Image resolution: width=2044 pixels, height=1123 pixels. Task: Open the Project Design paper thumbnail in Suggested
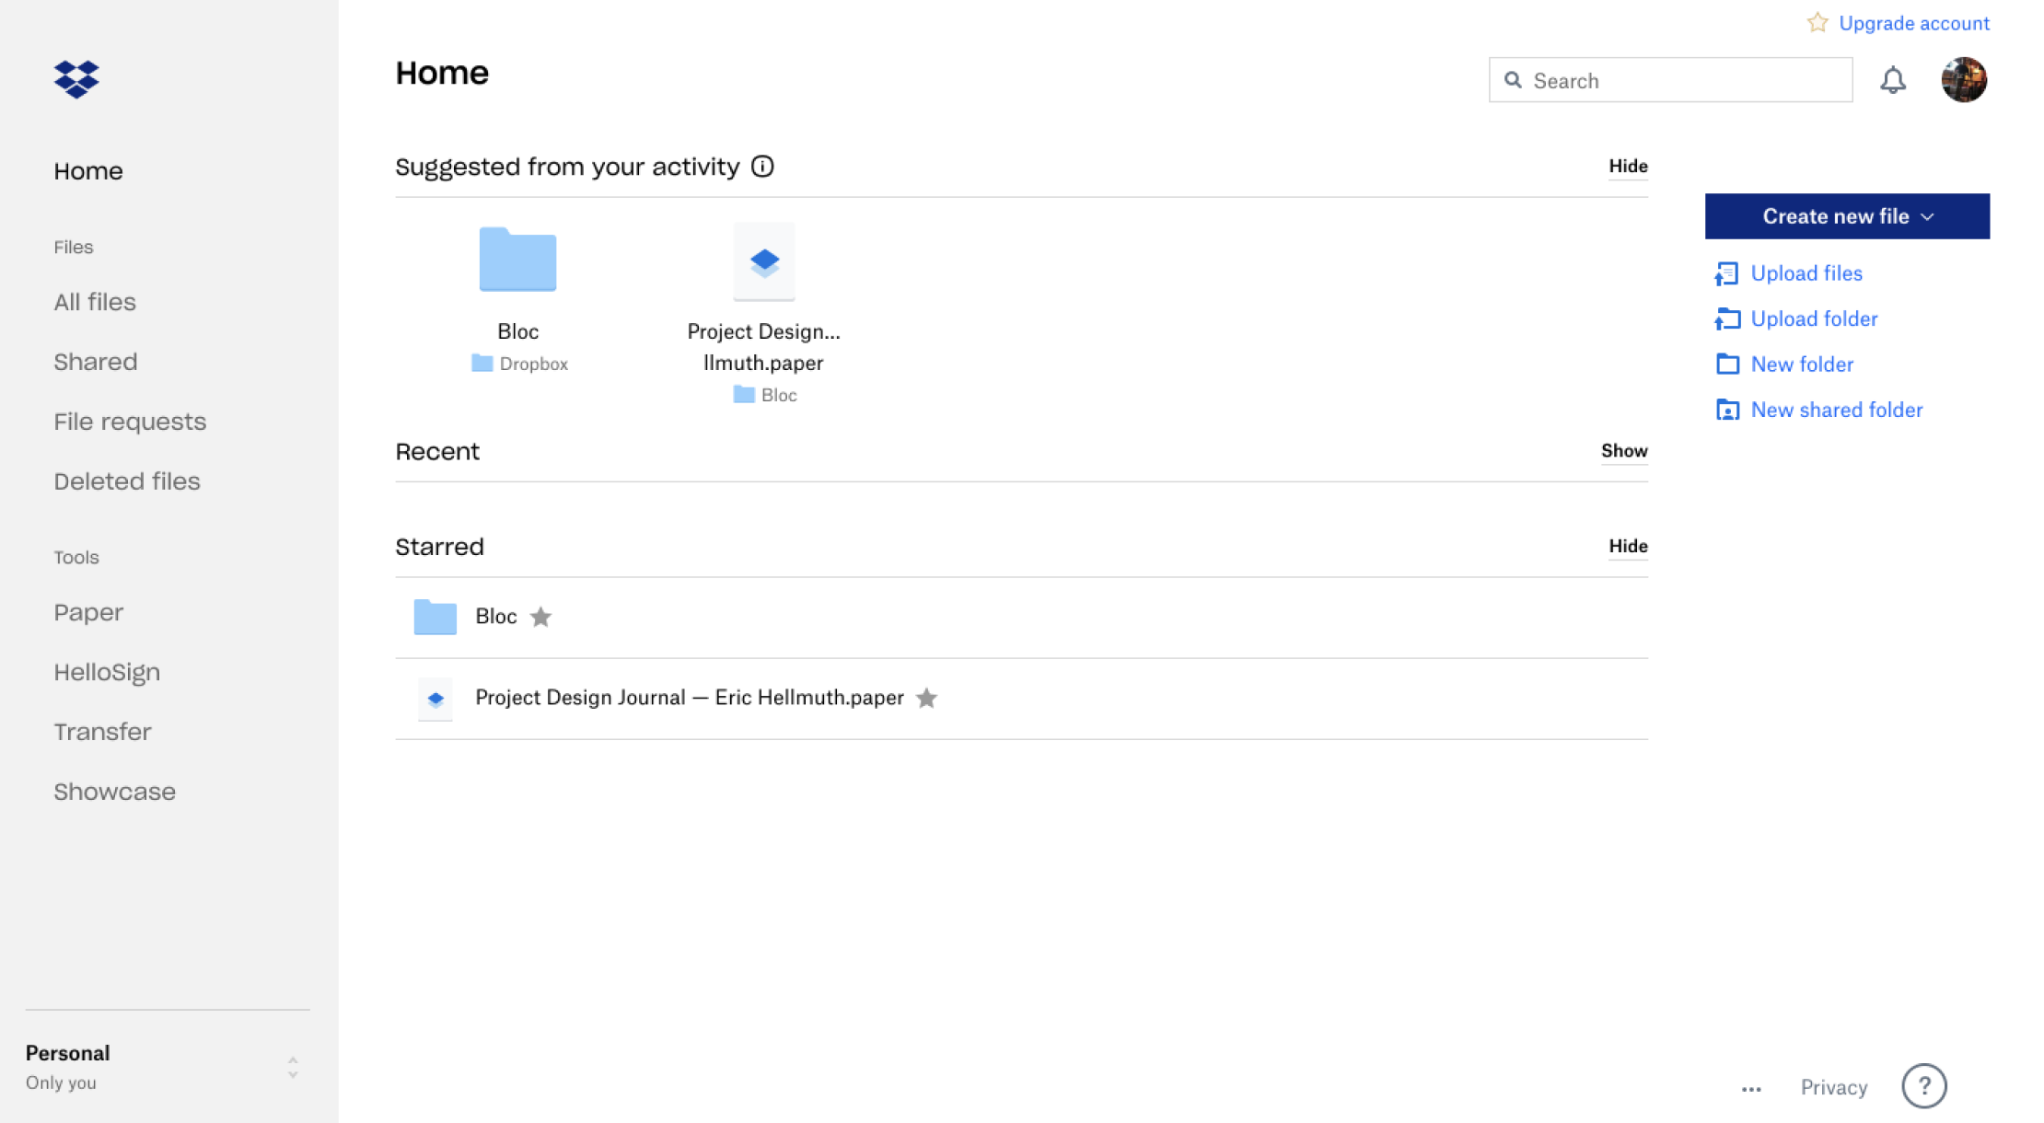coord(764,261)
